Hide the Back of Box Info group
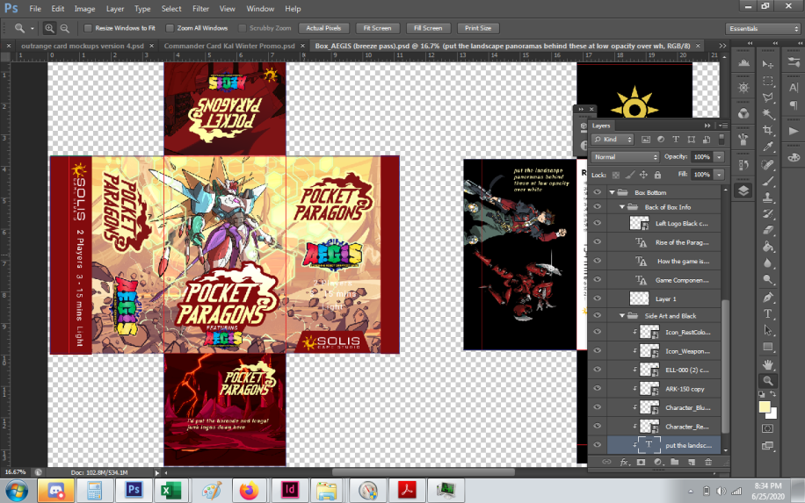 [x=597, y=207]
